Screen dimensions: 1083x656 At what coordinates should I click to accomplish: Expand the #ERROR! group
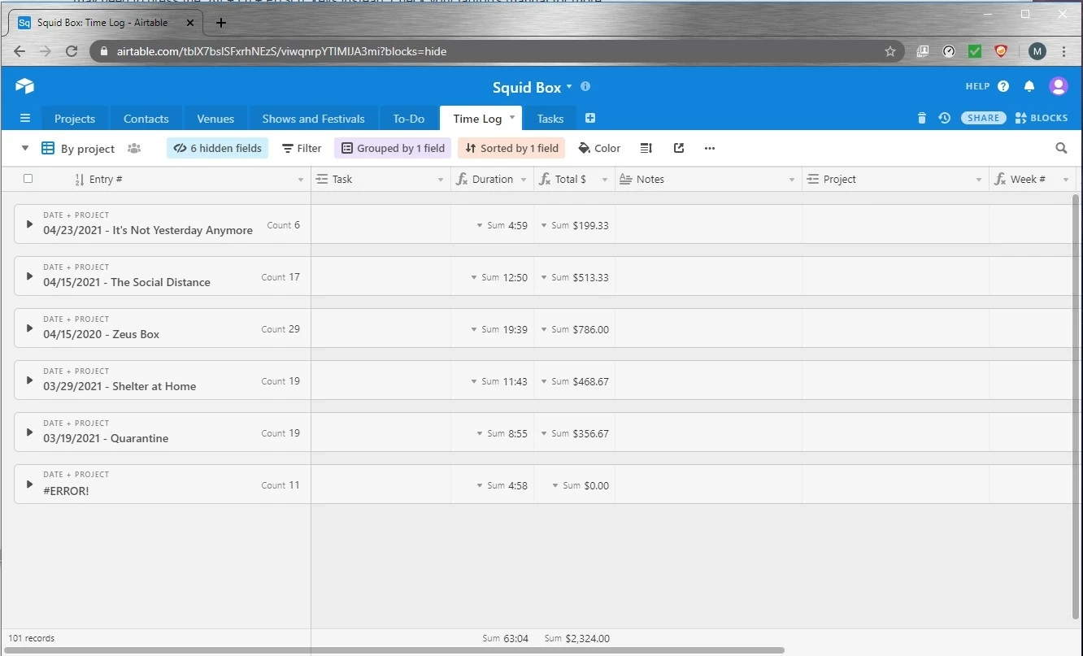29,484
